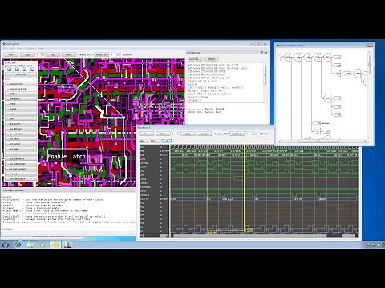
Task: Click wide button under layer panel icons
Action: (21, 74)
